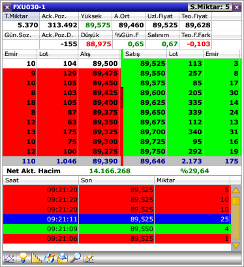Click the scroll up arrow of trades list
244x267 pixels.
[x=236, y=190]
